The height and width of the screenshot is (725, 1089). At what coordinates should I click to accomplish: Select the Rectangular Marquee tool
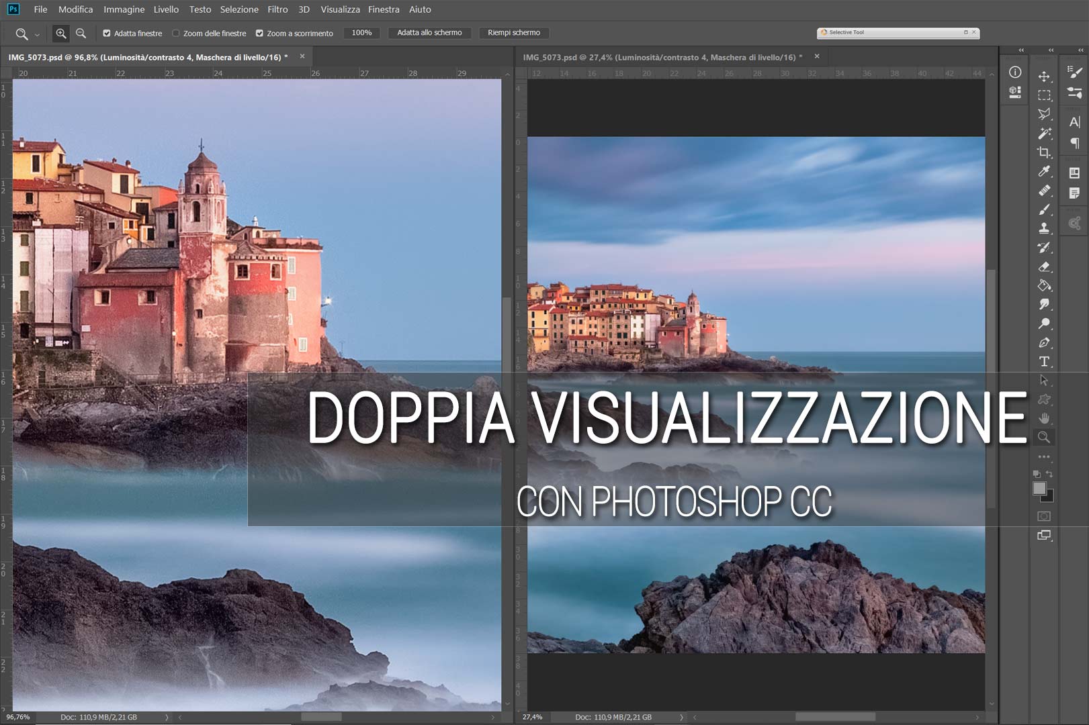pyautogui.click(x=1045, y=95)
